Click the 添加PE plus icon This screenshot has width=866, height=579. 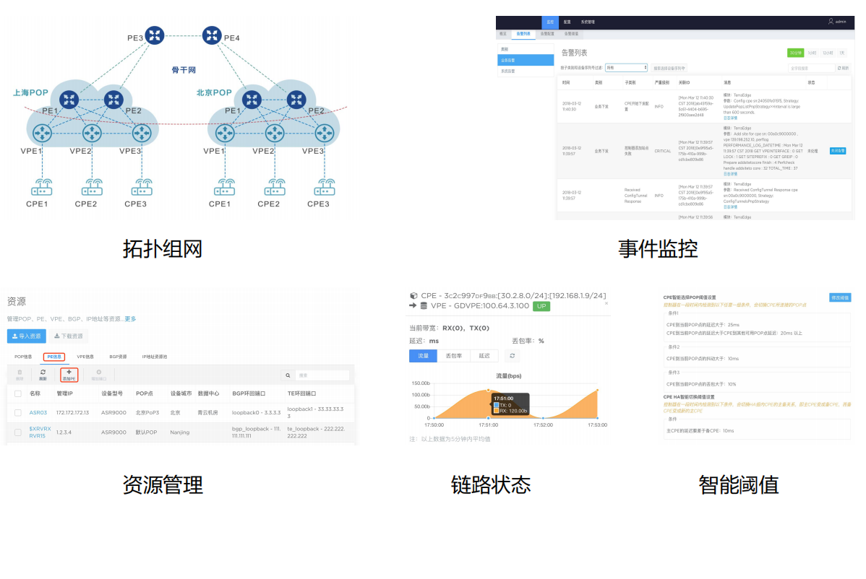click(69, 372)
